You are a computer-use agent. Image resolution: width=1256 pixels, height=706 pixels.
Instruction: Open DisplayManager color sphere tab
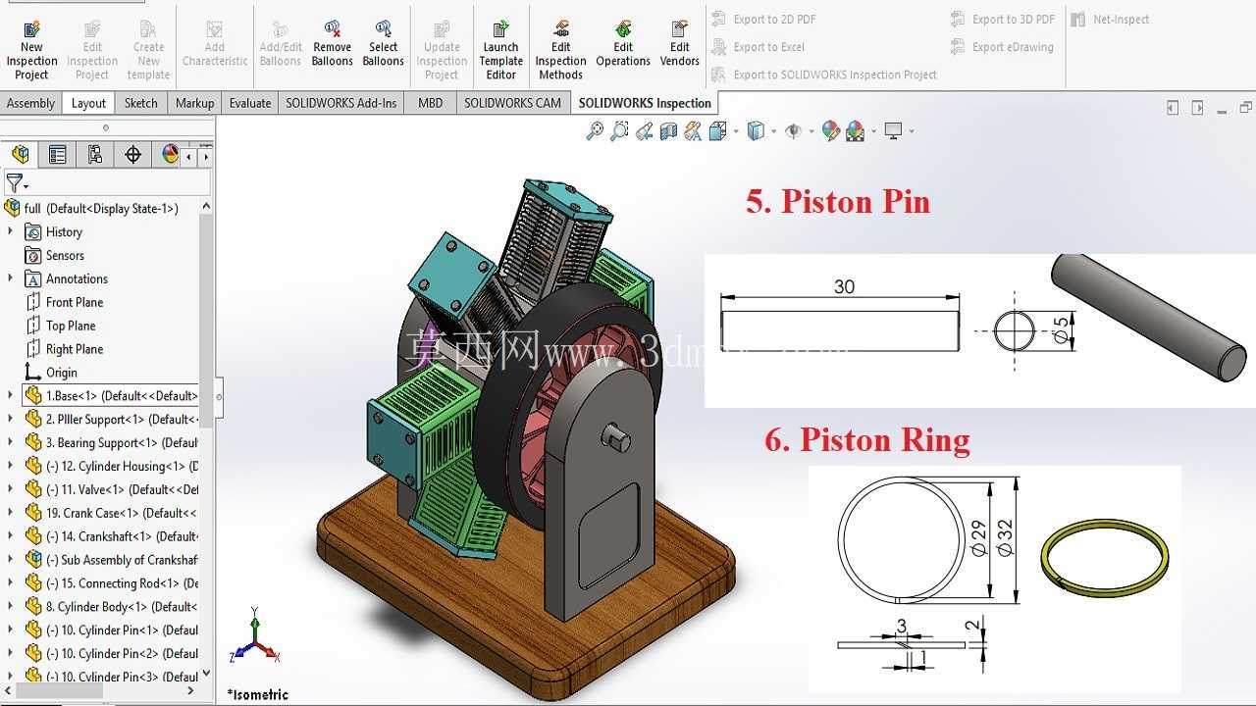click(x=171, y=155)
